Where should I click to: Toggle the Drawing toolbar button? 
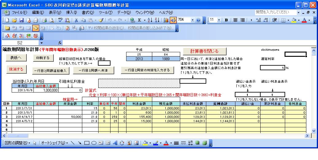[x=173, y=20]
